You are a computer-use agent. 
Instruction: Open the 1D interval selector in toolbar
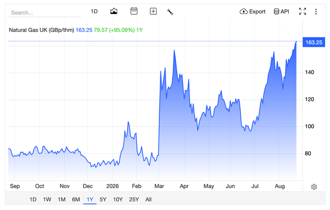[94, 11]
